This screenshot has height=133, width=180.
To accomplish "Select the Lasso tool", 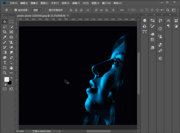I will [x=5, y=27].
